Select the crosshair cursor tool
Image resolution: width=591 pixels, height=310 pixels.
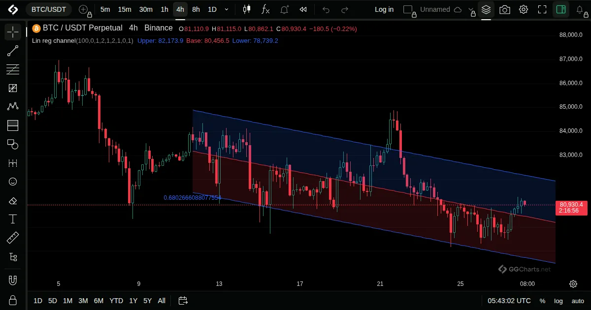pyautogui.click(x=13, y=32)
